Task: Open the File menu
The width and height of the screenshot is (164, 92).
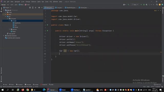Action: (x=5, y=2)
